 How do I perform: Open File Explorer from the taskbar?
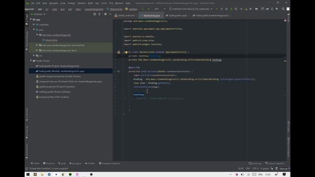pyautogui.click(x=42, y=175)
